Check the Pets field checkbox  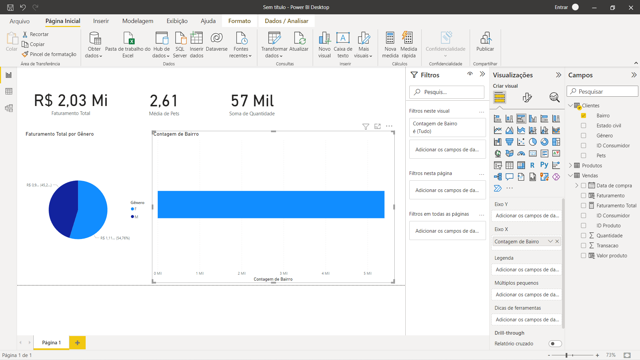point(584,155)
